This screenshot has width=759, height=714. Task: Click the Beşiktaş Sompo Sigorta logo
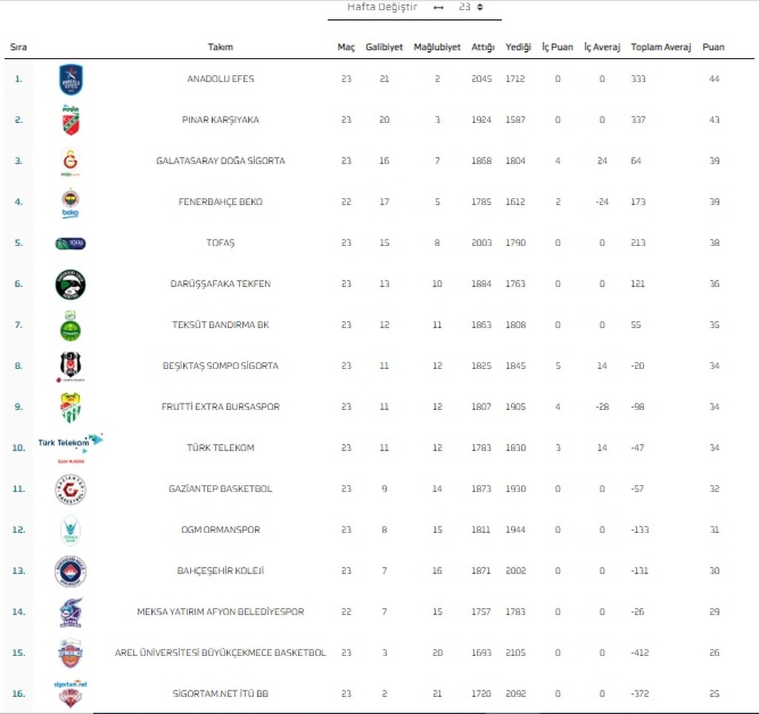coord(71,366)
